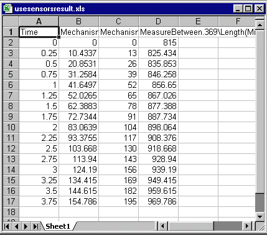This screenshot has width=267, height=235.
Task: Click the cell showing 949.415
Action: pos(158,180)
